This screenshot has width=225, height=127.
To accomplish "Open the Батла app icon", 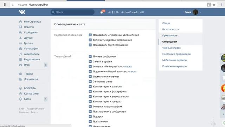I will click(x=20, y=99).
